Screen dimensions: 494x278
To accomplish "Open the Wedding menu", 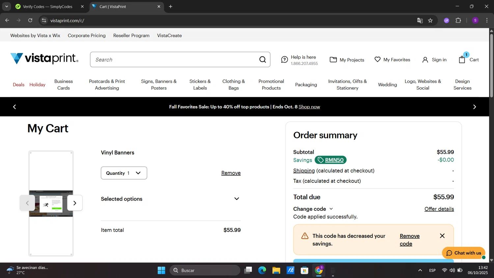I will click(x=387, y=85).
